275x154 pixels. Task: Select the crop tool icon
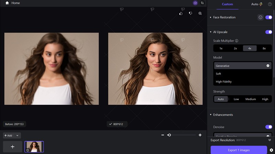202,3
